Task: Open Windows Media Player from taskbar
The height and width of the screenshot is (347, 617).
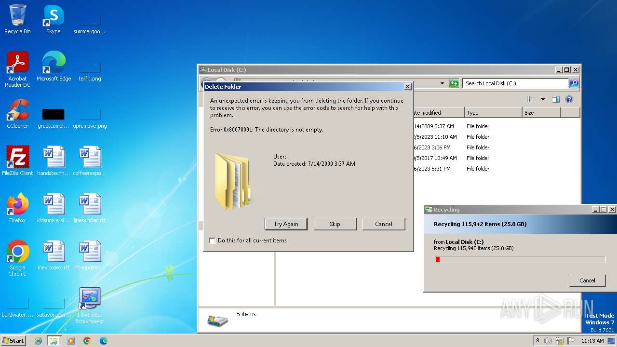Action: pyautogui.click(x=71, y=341)
